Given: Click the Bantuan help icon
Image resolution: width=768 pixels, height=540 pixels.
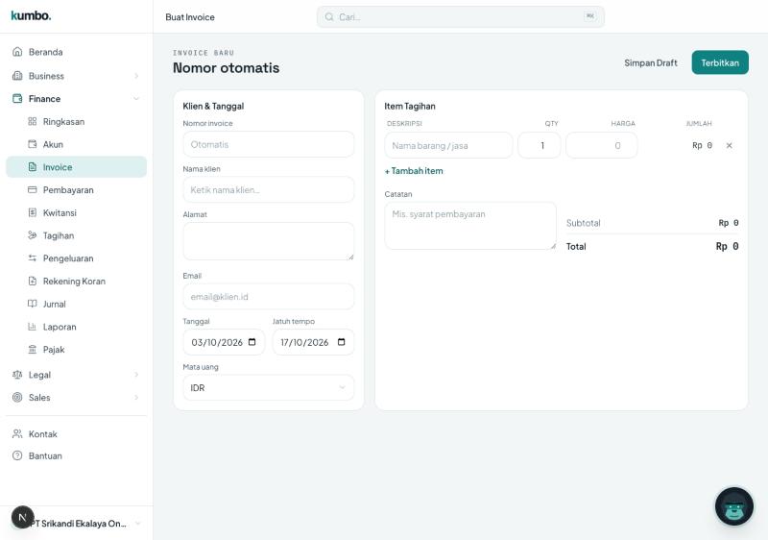Looking at the screenshot, I should (x=17, y=455).
